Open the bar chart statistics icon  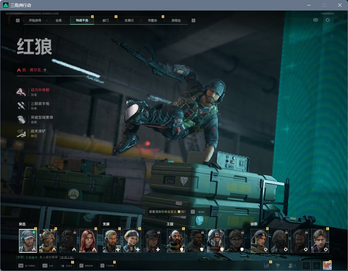click(x=266, y=265)
